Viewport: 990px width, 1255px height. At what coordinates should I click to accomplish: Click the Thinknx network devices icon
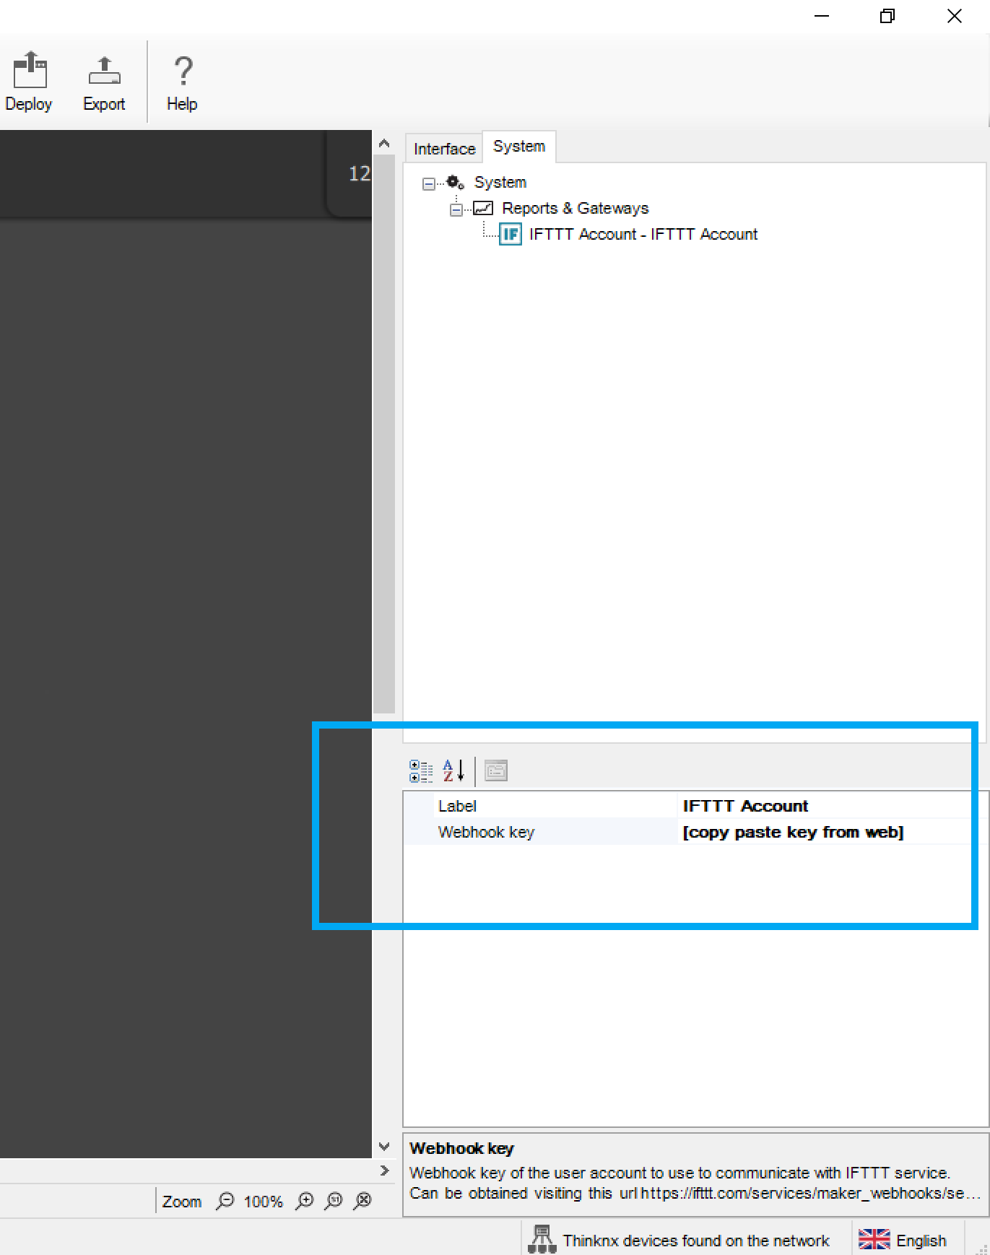[x=542, y=1239]
